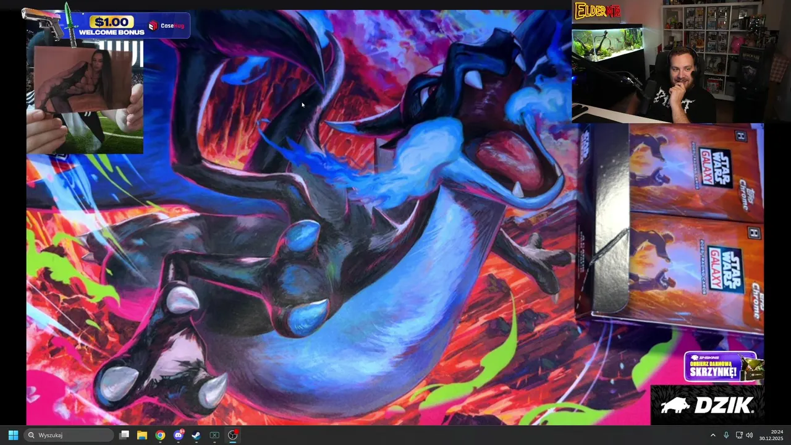This screenshot has height=445, width=791.
Task: Click the Wyszukaj search box
Action: pos(69,435)
